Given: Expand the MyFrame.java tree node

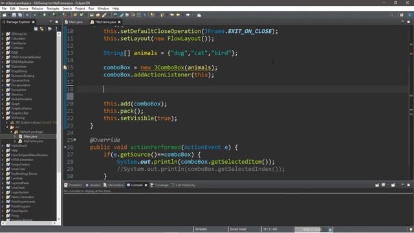Looking at the screenshot, I should point(16,141).
